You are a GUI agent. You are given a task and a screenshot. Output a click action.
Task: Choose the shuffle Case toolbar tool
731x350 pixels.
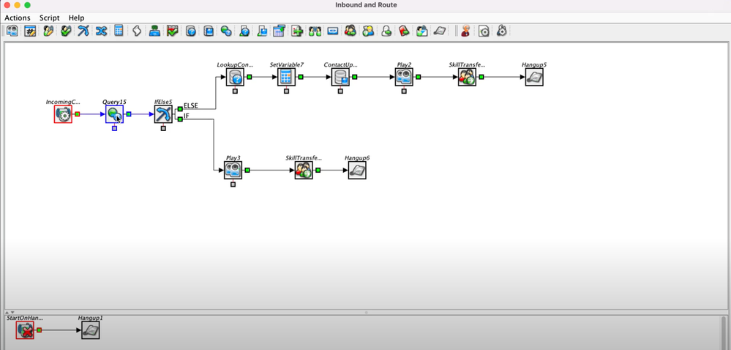point(101,31)
